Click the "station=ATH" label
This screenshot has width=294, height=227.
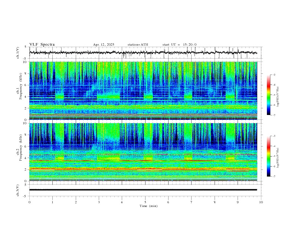click(138, 45)
